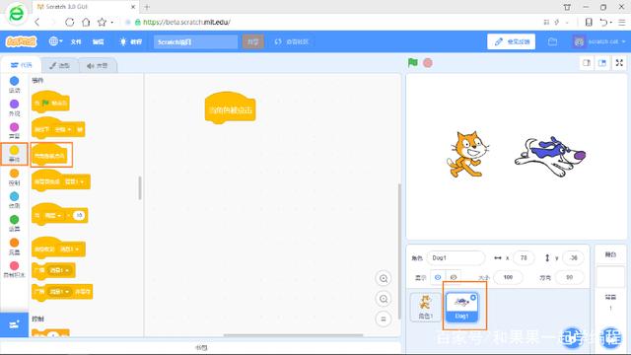Open the scratch-cat account dropdown
The image size is (631, 355).
pos(599,41)
